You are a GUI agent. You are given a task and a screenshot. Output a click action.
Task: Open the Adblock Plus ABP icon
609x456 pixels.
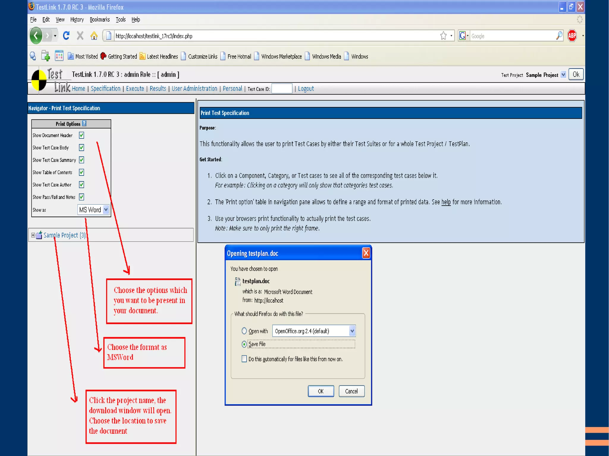tap(572, 36)
